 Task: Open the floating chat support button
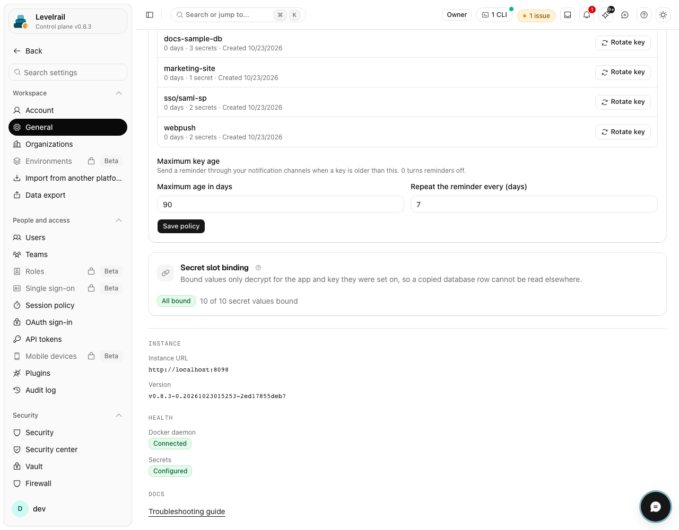pos(656,507)
